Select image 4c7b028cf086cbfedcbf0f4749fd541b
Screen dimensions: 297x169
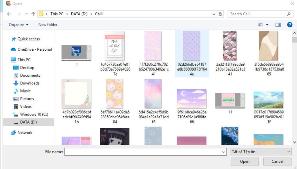pos(77,101)
